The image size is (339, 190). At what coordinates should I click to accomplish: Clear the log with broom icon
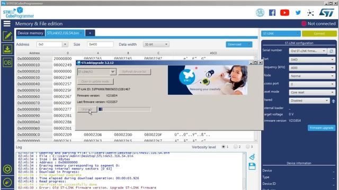[x=252, y=157]
